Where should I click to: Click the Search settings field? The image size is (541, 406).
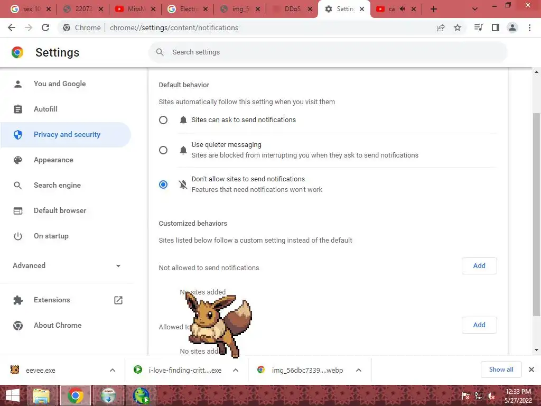coord(328,52)
